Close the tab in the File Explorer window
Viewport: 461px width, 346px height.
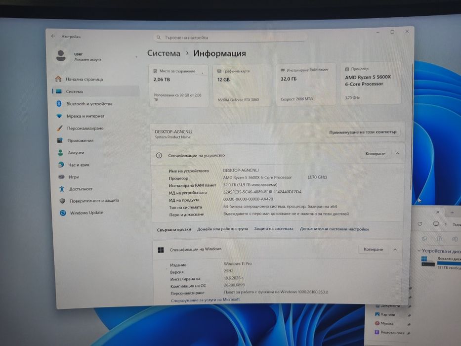[437, 212]
